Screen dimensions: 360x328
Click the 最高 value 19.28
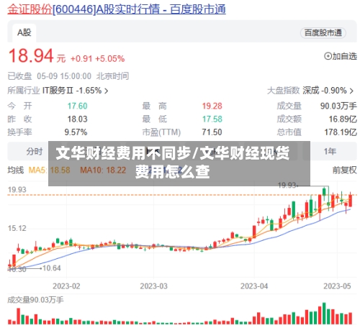coord(212,106)
